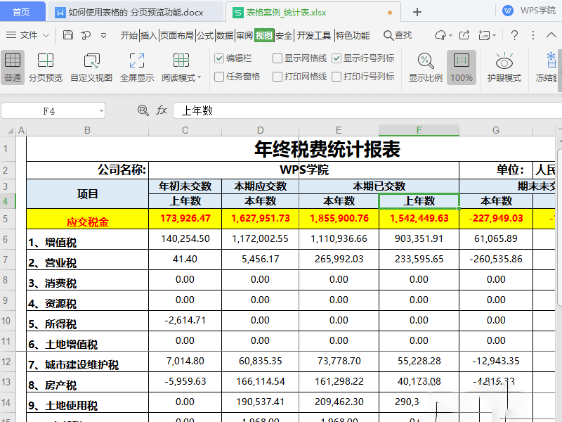Open the 页面布局 (Page Layout) tab

(177, 35)
